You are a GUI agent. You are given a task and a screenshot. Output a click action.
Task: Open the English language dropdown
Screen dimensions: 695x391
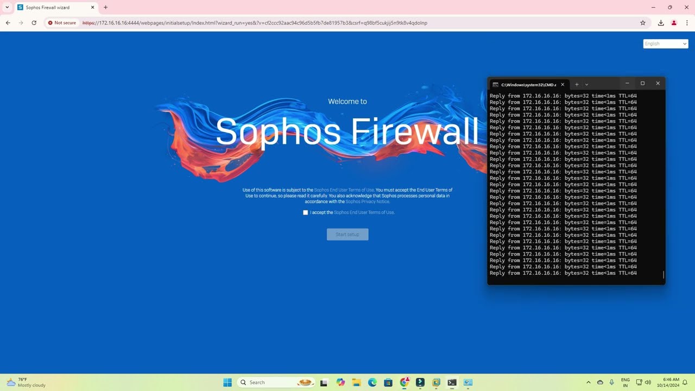click(666, 43)
